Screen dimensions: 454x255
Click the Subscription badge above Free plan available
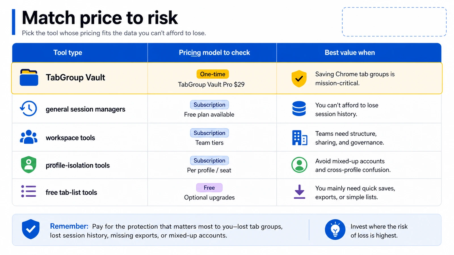(x=209, y=105)
